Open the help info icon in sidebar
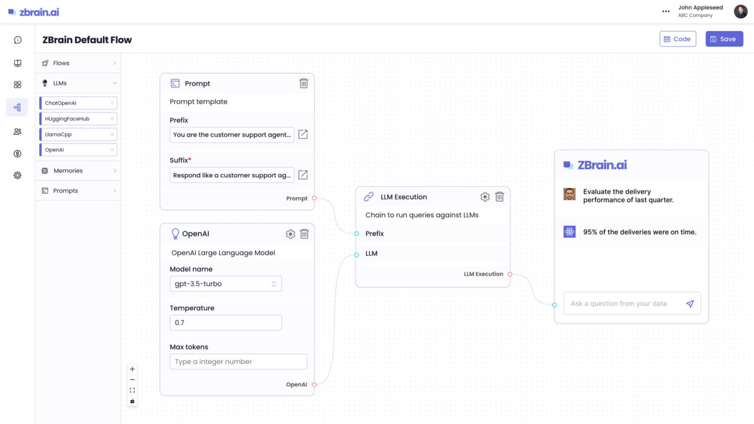754x424 pixels. (x=17, y=39)
